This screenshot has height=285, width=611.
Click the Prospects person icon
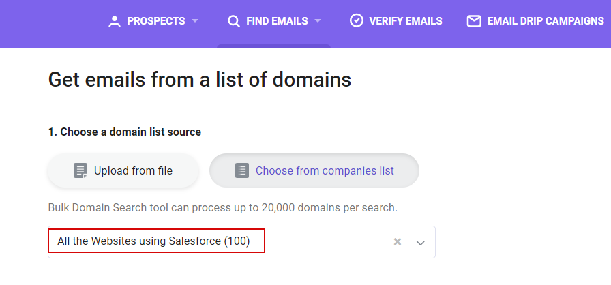tap(115, 21)
